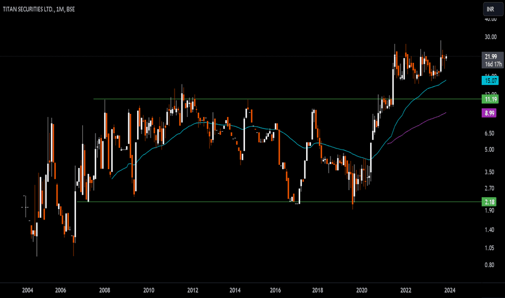Click the 2.70 price axis label
Screen dimensions: 505x298
tap(489, 188)
